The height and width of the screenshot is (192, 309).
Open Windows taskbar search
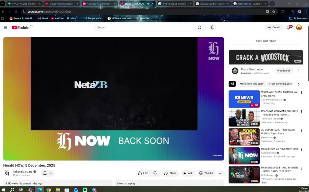pos(12,190)
